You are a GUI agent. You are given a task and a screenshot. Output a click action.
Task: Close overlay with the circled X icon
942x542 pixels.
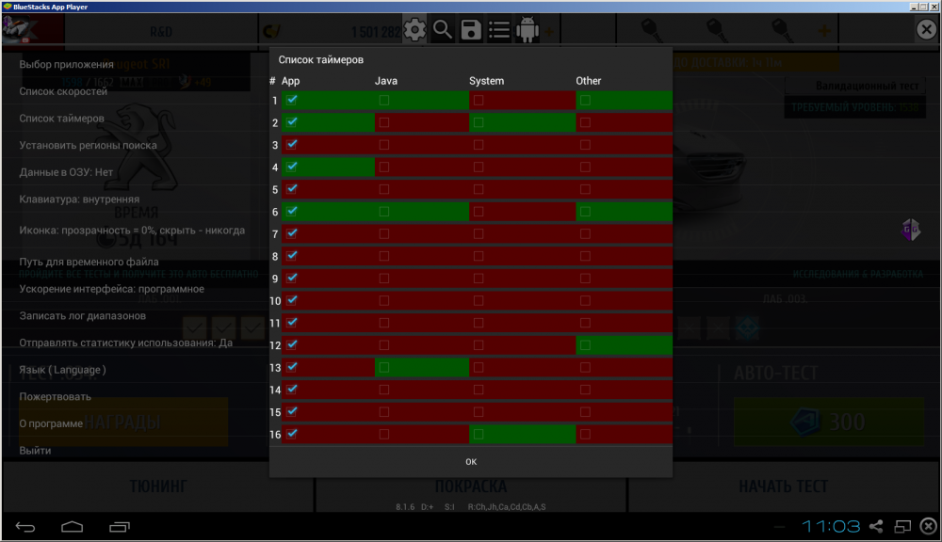pyautogui.click(x=926, y=30)
